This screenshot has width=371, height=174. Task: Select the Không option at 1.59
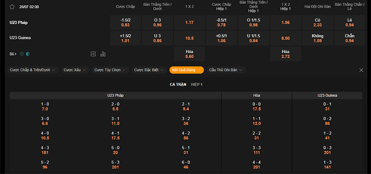pyautogui.click(x=318, y=38)
